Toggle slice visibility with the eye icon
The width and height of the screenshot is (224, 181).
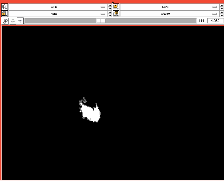(x=13, y=21)
